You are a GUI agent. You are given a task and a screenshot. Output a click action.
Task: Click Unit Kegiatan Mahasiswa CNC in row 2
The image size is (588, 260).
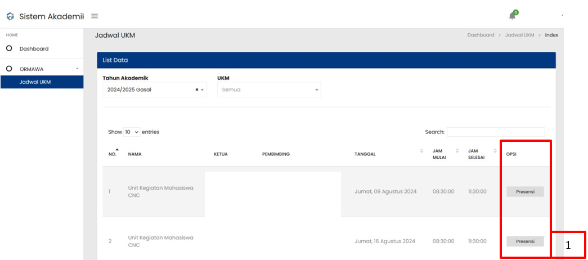click(x=160, y=241)
